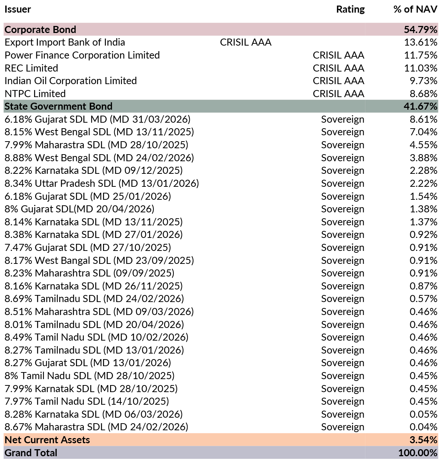Screen dimensions: 444x464
Task: Click the State Government Bond heading
Action: [58, 106]
